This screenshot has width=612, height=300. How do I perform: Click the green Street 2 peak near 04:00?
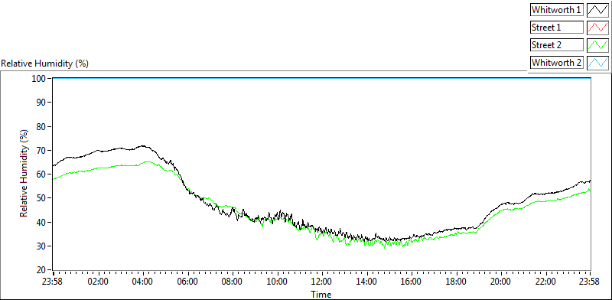pyautogui.click(x=147, y=161)
